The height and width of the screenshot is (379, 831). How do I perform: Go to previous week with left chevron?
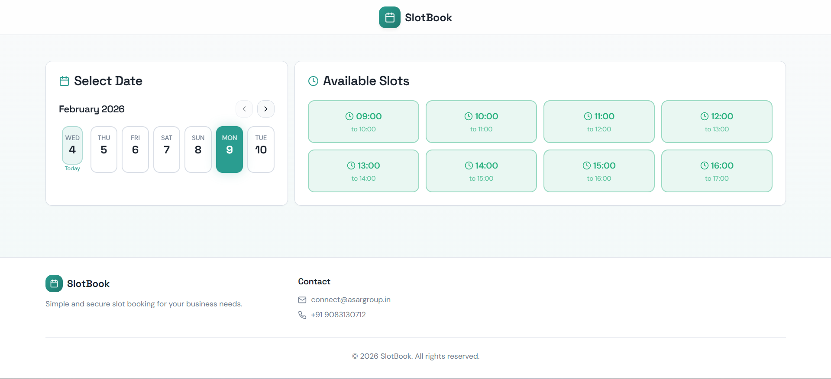[244, 109]
